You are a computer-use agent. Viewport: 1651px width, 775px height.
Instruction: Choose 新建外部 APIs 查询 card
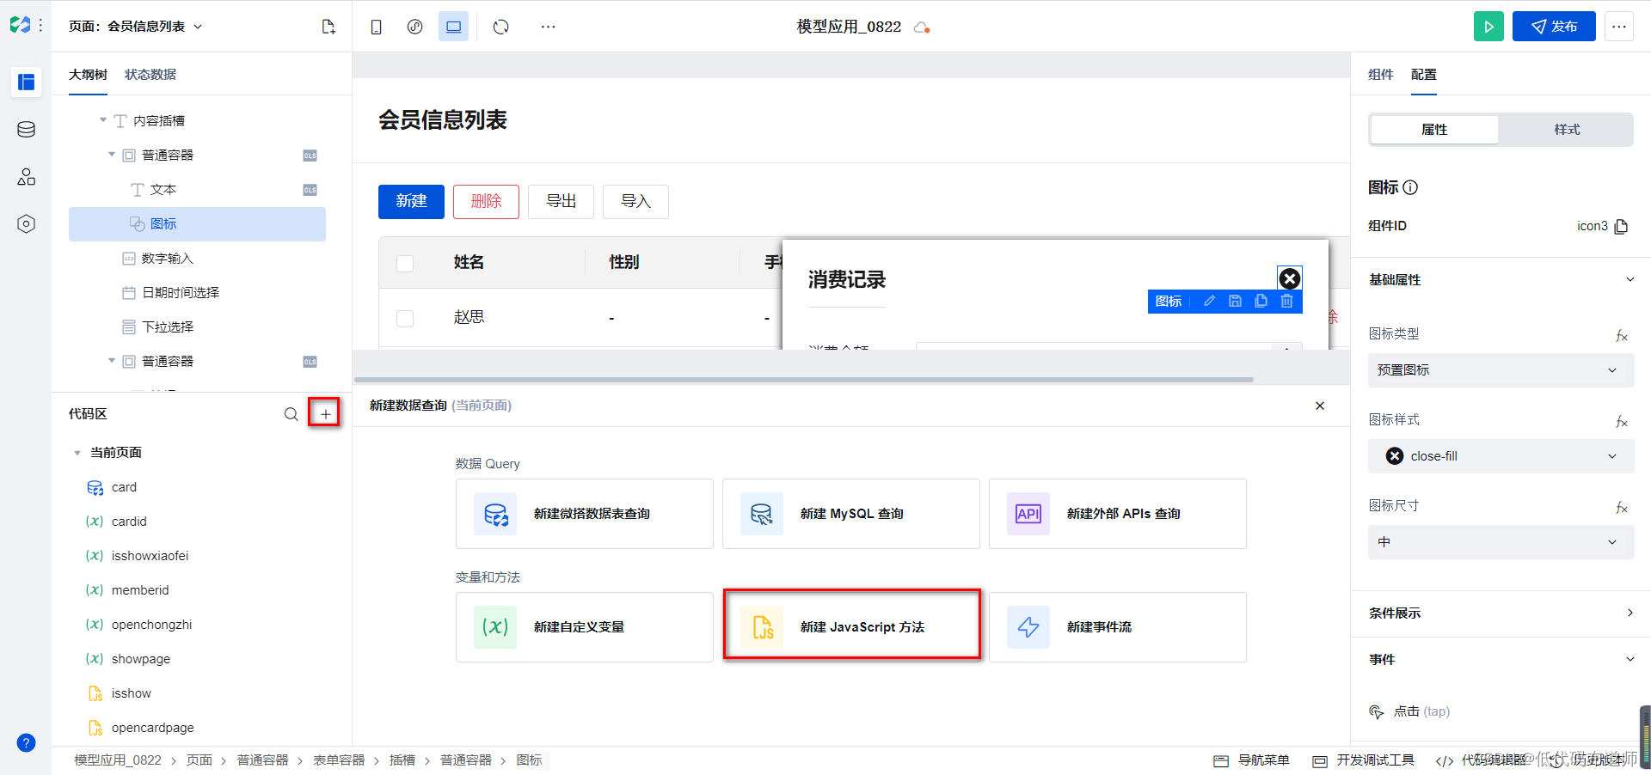(1118, 514)
